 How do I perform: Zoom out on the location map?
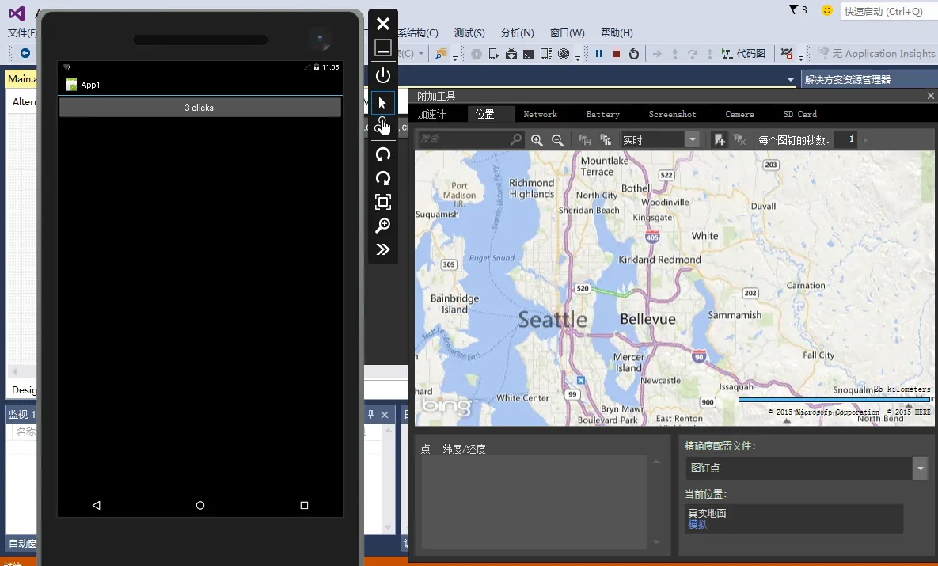(x=557, y=140)
